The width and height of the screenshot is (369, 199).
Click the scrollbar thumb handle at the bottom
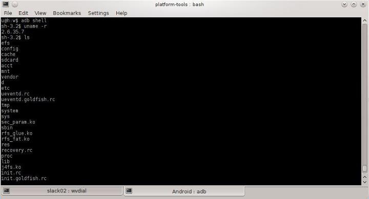365,168
